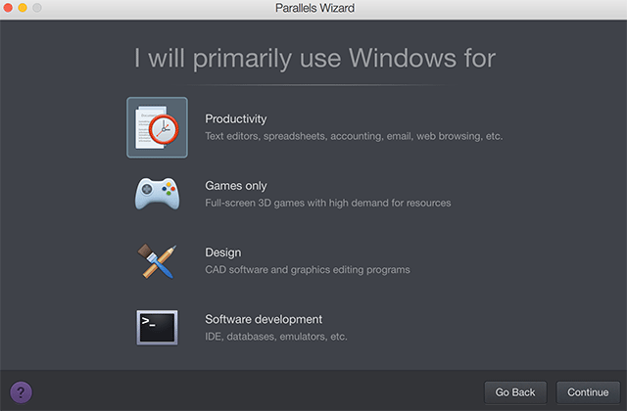Choose the Games only gamepad icon
The height and width of the screenshot is (411, 627).
pyautogui.click(x=157, y=194)
